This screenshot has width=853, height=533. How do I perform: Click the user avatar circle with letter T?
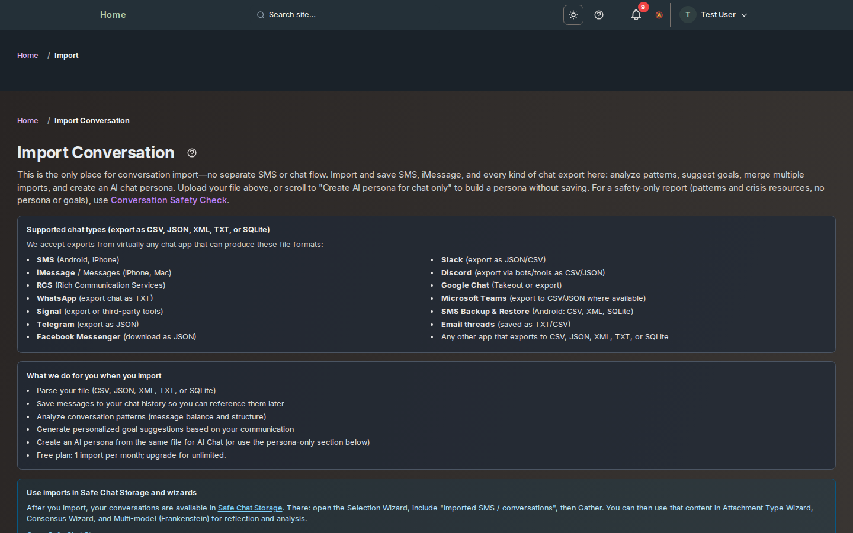(687, 15)
